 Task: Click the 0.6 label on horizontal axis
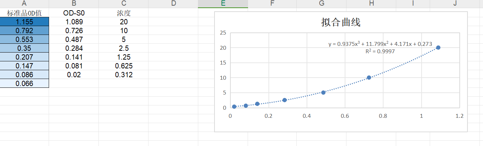point(345,116)
